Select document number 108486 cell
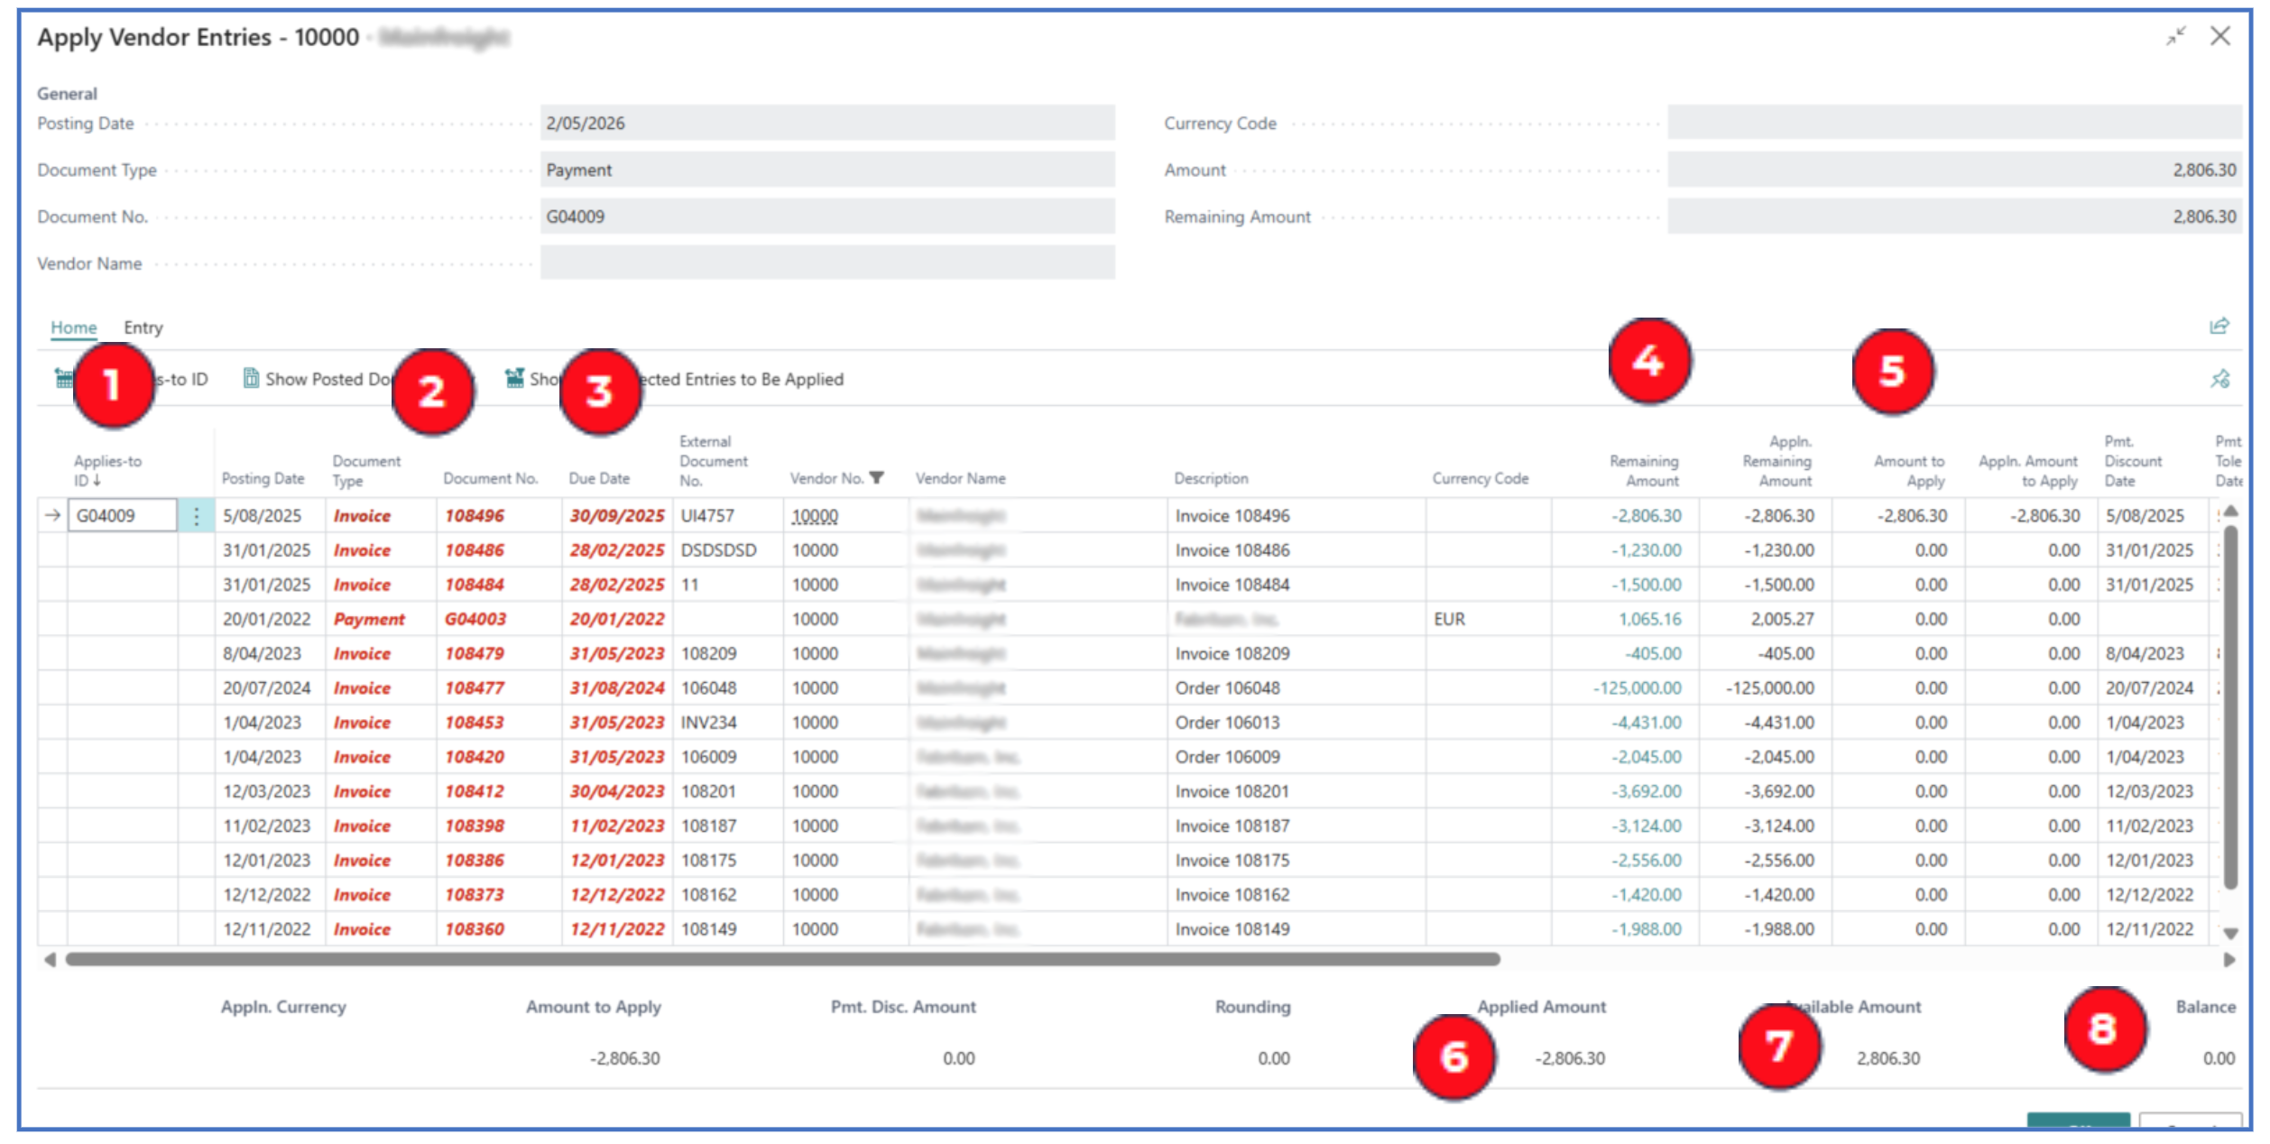This screenshot has width=2270, height=1144. [x=474, y=550]
